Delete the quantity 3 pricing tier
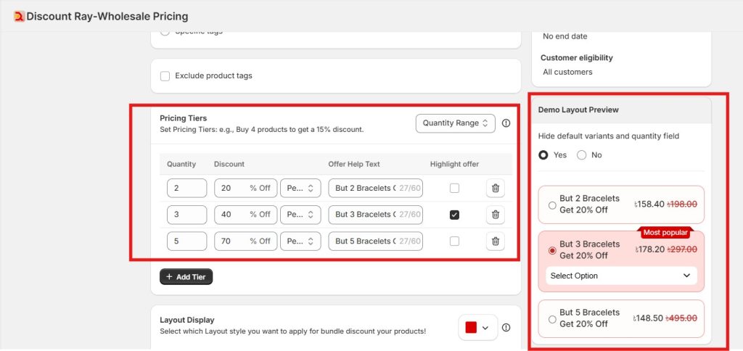This screenshot has width=743, height=351. 496,215
